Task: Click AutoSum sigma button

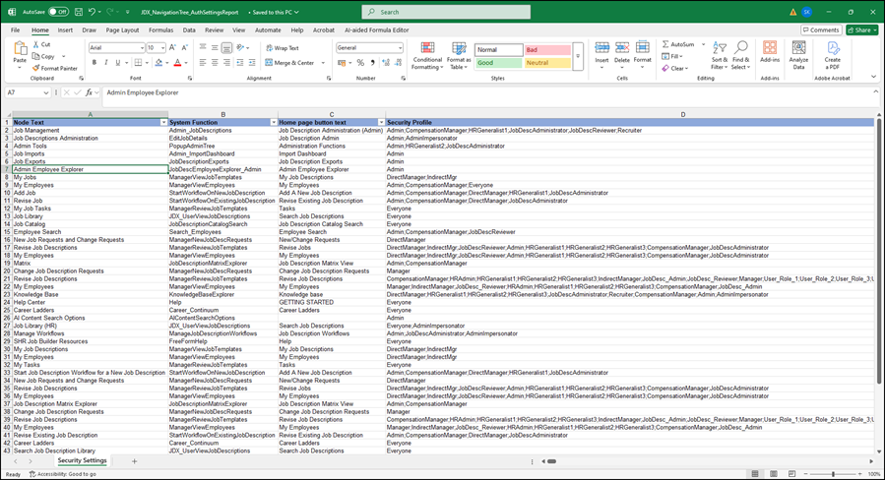Action: click(678, 44)
